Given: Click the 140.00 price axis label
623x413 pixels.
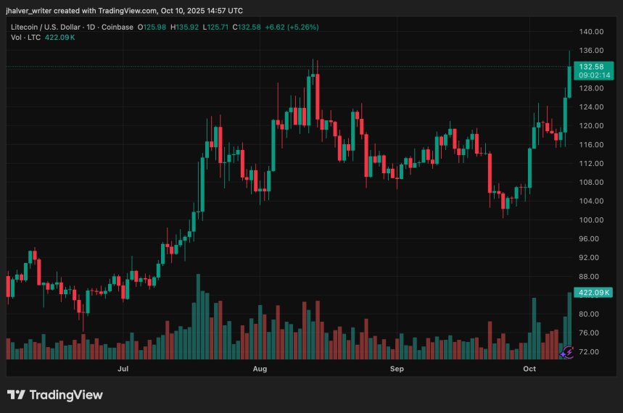Looking at the screenshot, I should tap(592, 32).
